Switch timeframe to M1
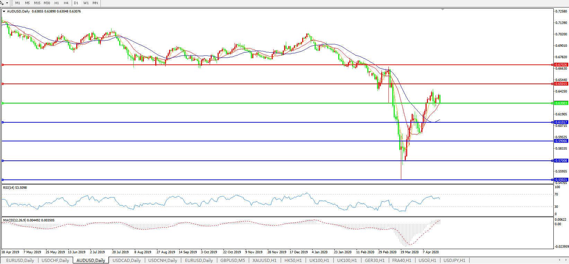This screenshot has width=569, height=264. [18, 3]
